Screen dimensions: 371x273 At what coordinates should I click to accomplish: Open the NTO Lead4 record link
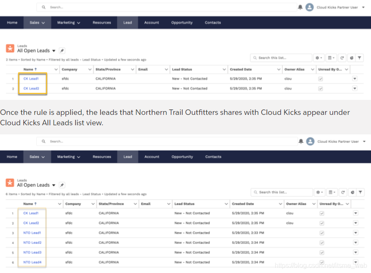point(33,262)
